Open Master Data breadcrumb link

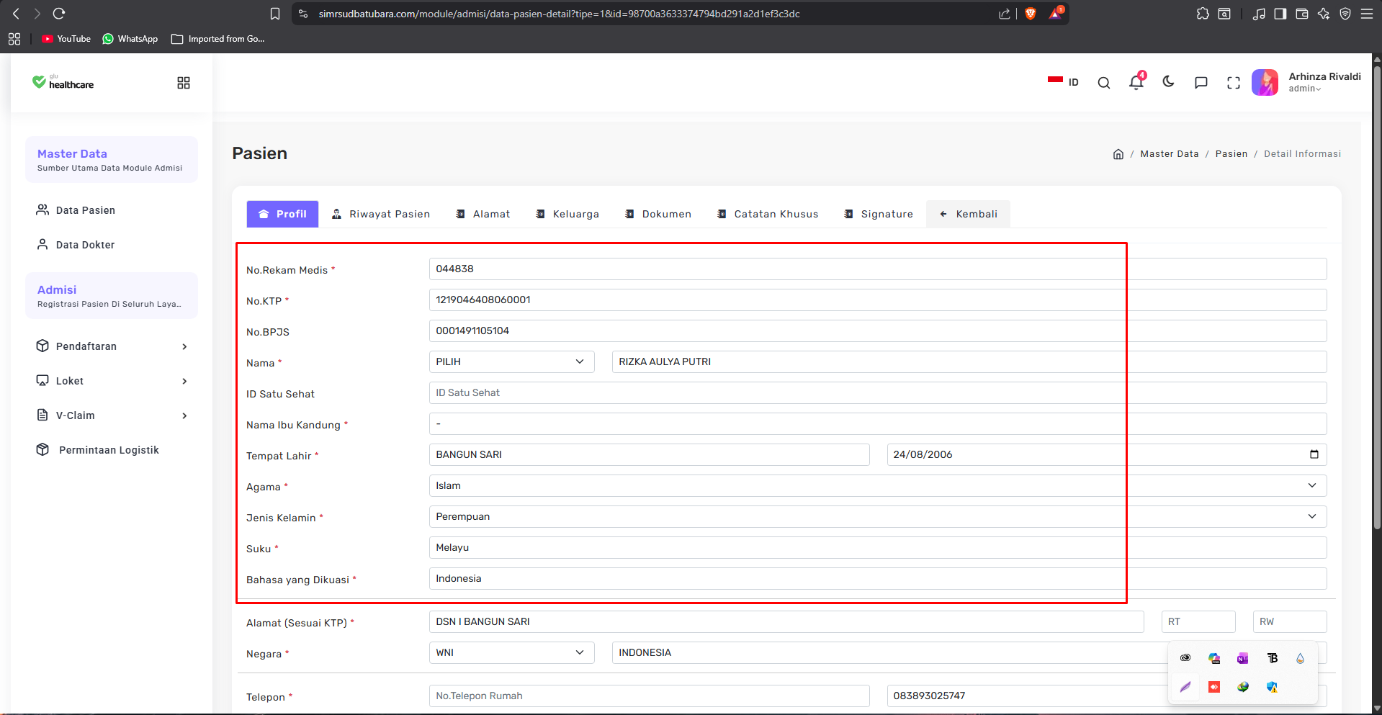[1170, 154]
